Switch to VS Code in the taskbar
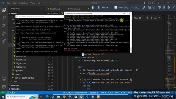This screenshot has height=99, width=176. click(x=87, y=97)
